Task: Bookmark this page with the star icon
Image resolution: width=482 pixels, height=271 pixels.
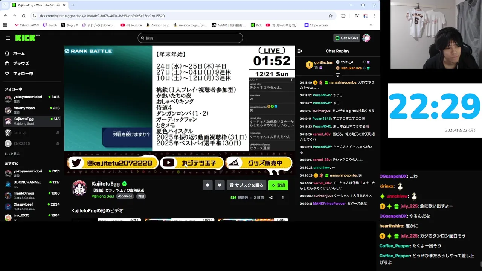Action: (x=331, y=16)
